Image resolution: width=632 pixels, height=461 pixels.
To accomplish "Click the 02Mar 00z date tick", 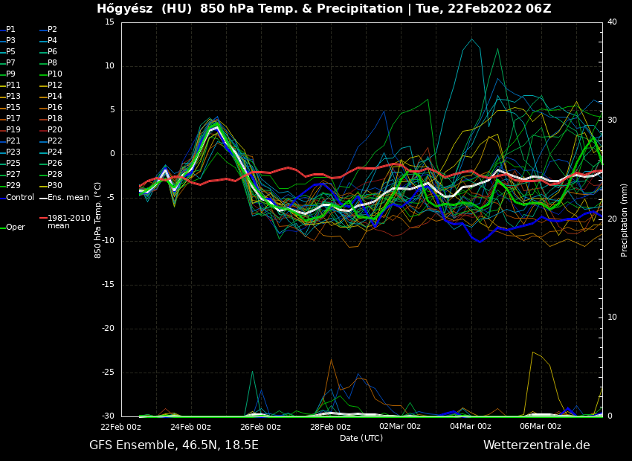I will click(400, 427).
